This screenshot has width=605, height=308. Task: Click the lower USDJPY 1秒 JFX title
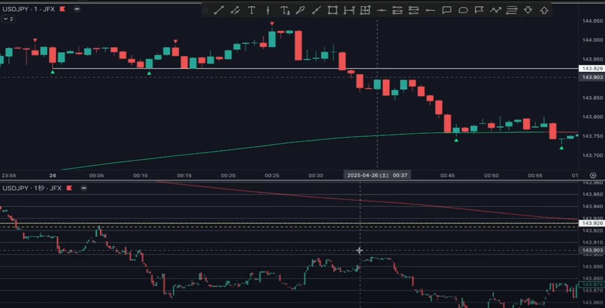point(32,188)
